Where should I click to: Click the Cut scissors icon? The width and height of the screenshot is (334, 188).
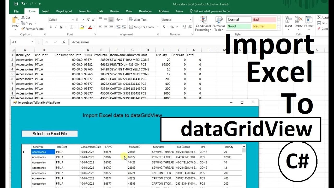(x=23, y=17)
